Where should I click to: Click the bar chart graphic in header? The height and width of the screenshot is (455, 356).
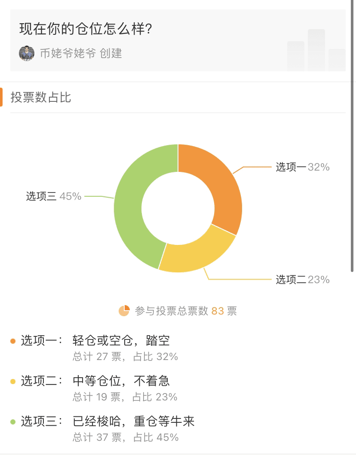tap(316, 50)
